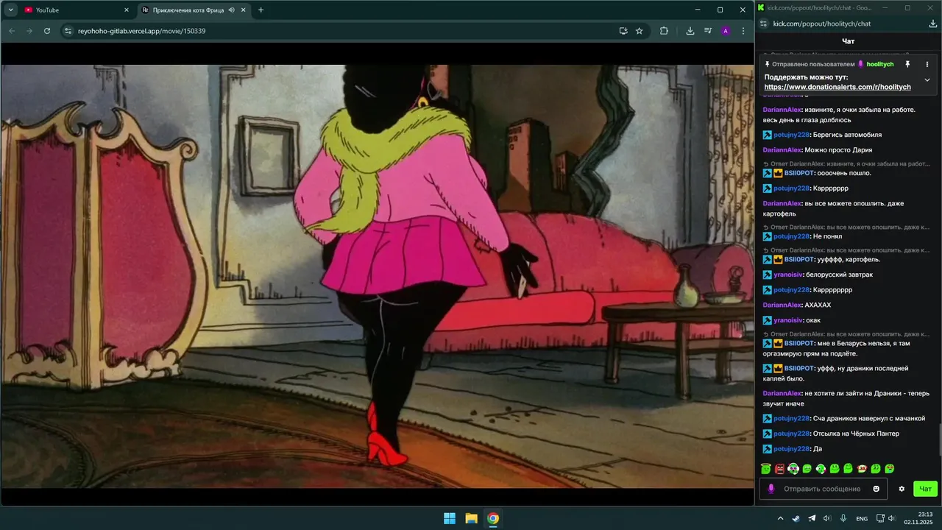The width and height of the screenshot is (942, 530).
Task: Reload the movie page in Chrome
Action: click(x=47, y=31)
